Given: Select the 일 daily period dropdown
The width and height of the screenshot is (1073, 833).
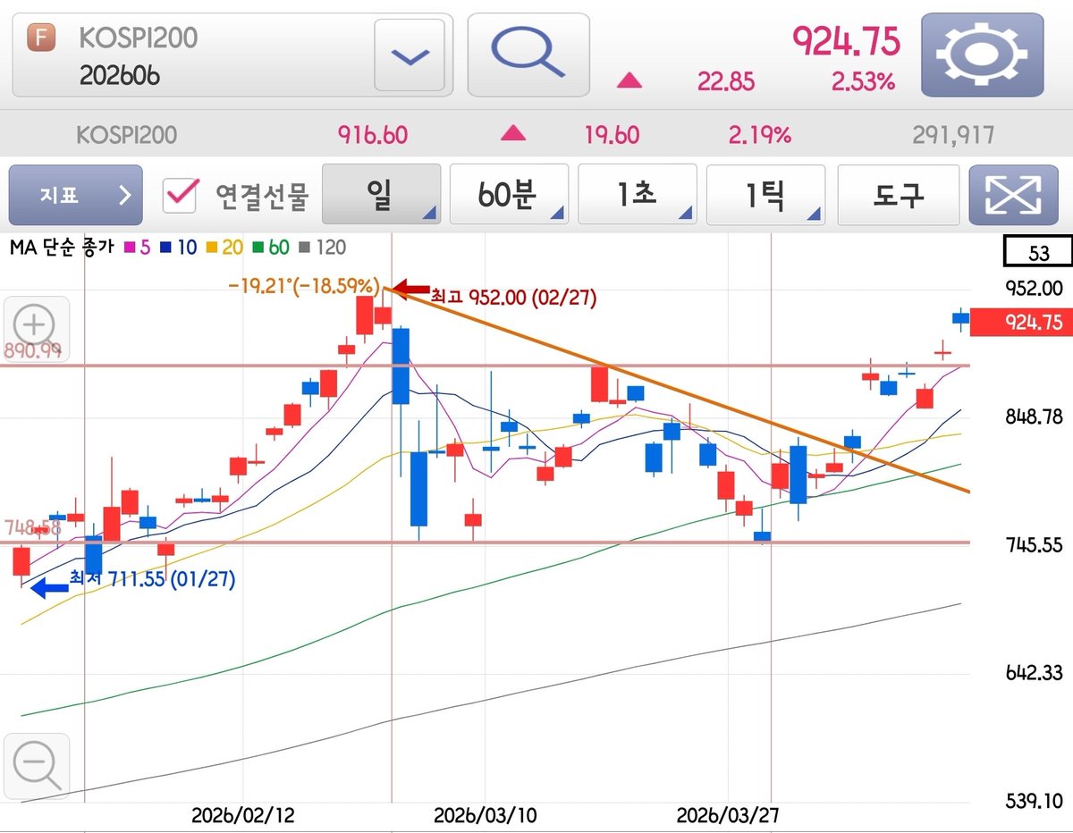Looking at the screenshot, I should click(381, 195).
